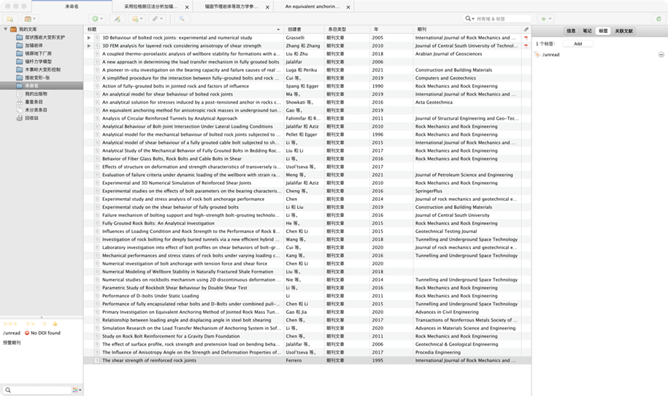This screenshot has width=668, height=396.
Task: Switch to the 标签 tags tab
Action: click(x=603, y=31)
